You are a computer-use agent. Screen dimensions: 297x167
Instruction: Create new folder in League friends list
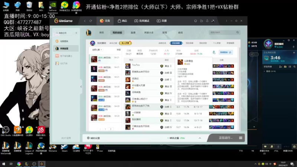[x=285, y=67]
